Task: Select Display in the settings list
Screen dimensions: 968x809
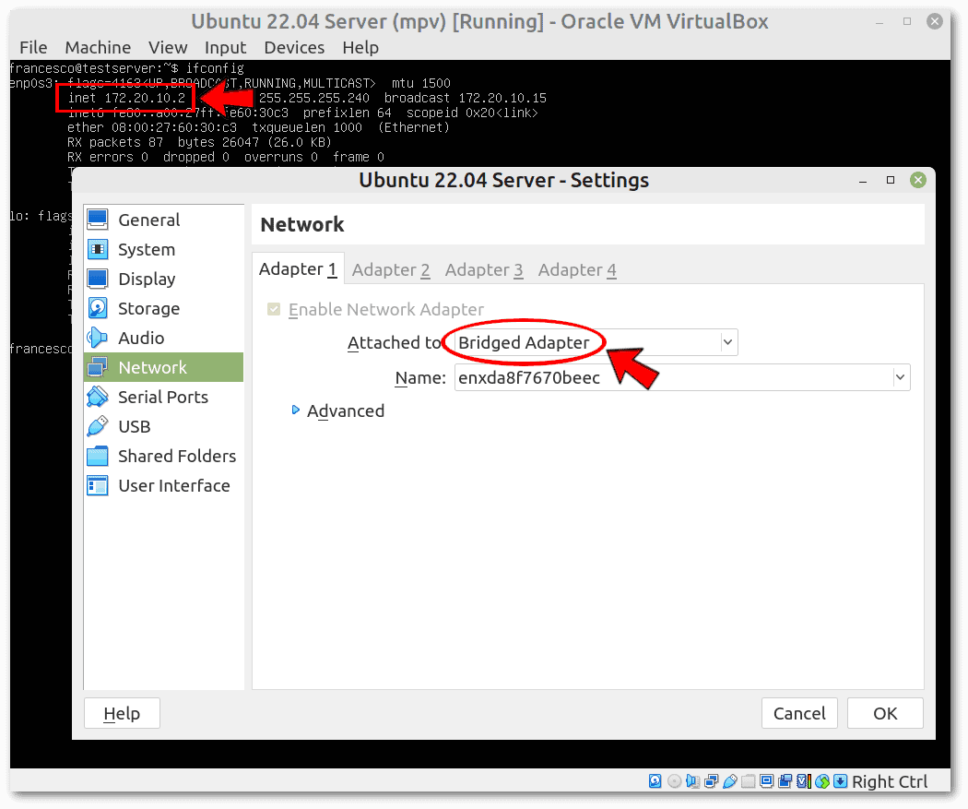Action: tap(163, 279)
